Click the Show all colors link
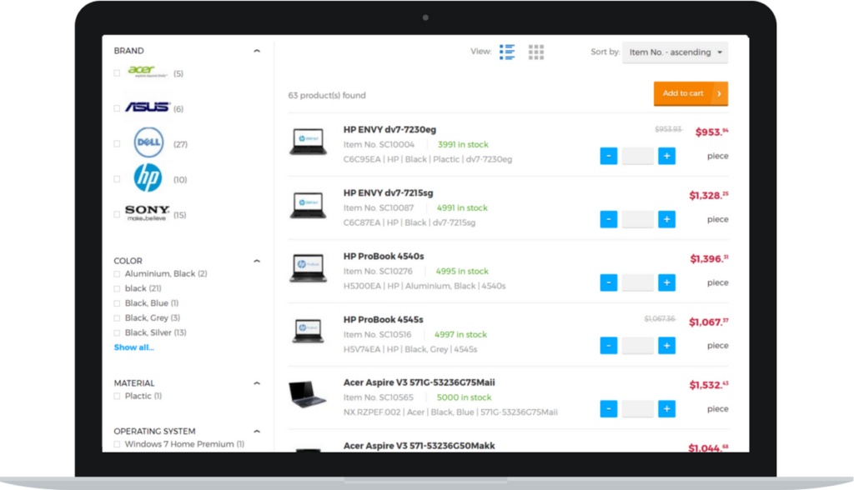The width and height of the screenshot is (854, 490). pos(133,347)
